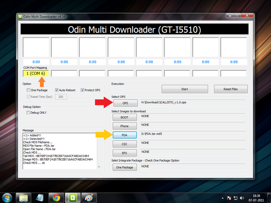Toggle the Protect OPS checkbox
This screenshot has height=203, width=271.
tap(83, 90)
